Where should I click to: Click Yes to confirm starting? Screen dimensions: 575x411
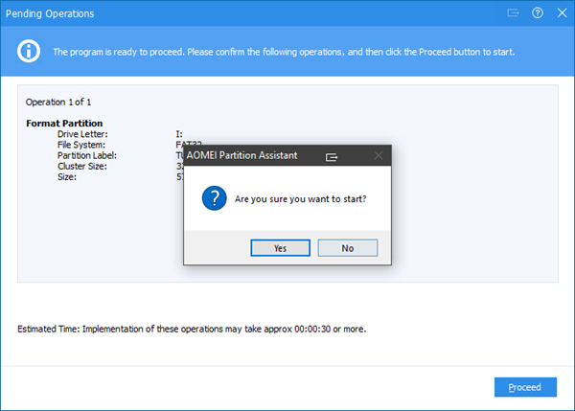click(x=280, y=247)
